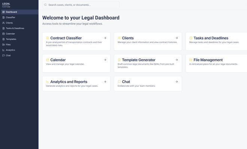Click the search magnifier icon
The height and width of the screenshot is (149, 247).
pyautogui.click(x=45, y=5)
